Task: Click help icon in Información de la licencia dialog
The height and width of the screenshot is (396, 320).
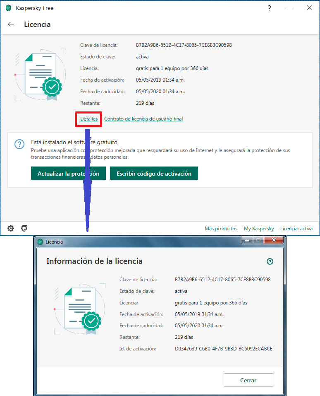Action: 270,261
